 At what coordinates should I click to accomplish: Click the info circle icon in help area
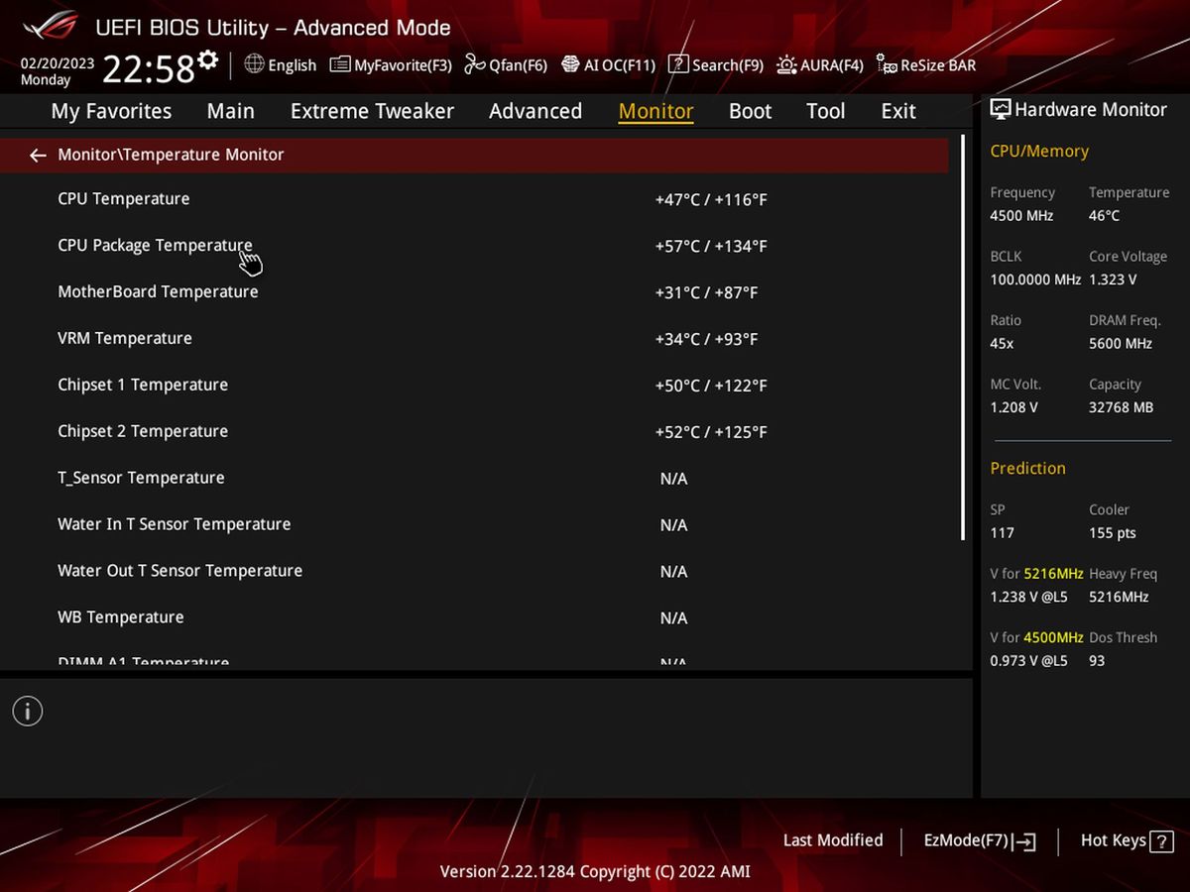(x=28, y=711)
